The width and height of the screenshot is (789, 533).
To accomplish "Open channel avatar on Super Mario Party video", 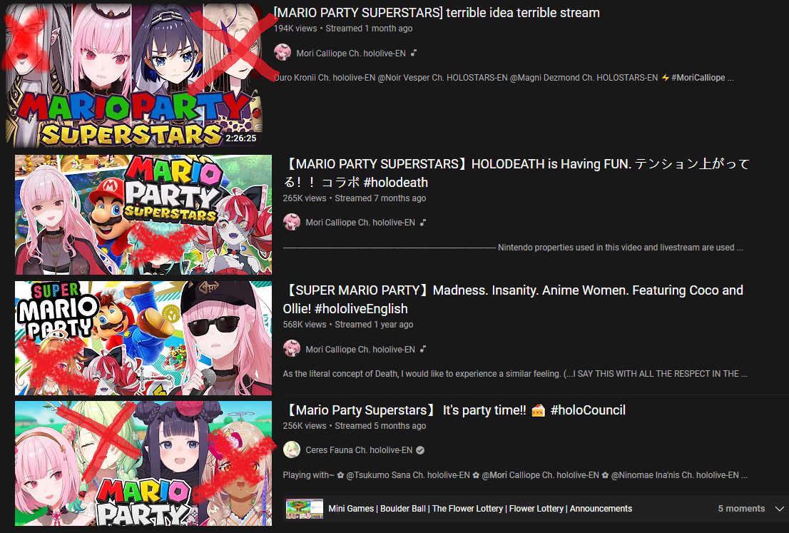I will [291, 349].
